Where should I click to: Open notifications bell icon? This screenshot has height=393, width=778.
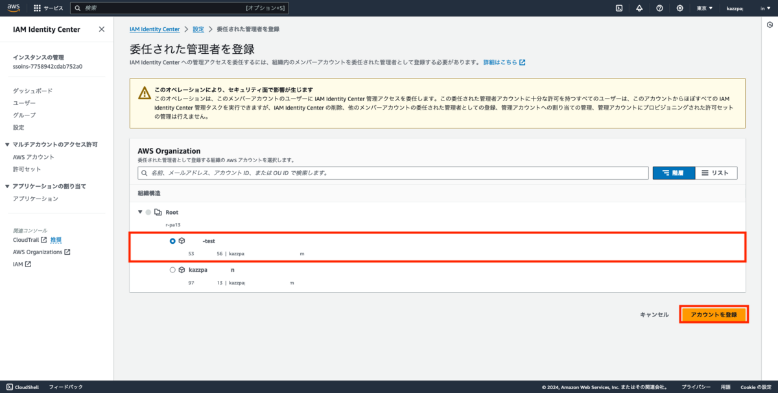coord(639,8)
